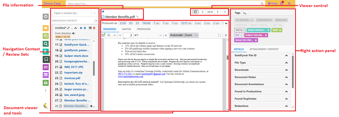339x117 pixels.
Task: Open the PDF tools double-chevron menu
Action: coord(226,35)
